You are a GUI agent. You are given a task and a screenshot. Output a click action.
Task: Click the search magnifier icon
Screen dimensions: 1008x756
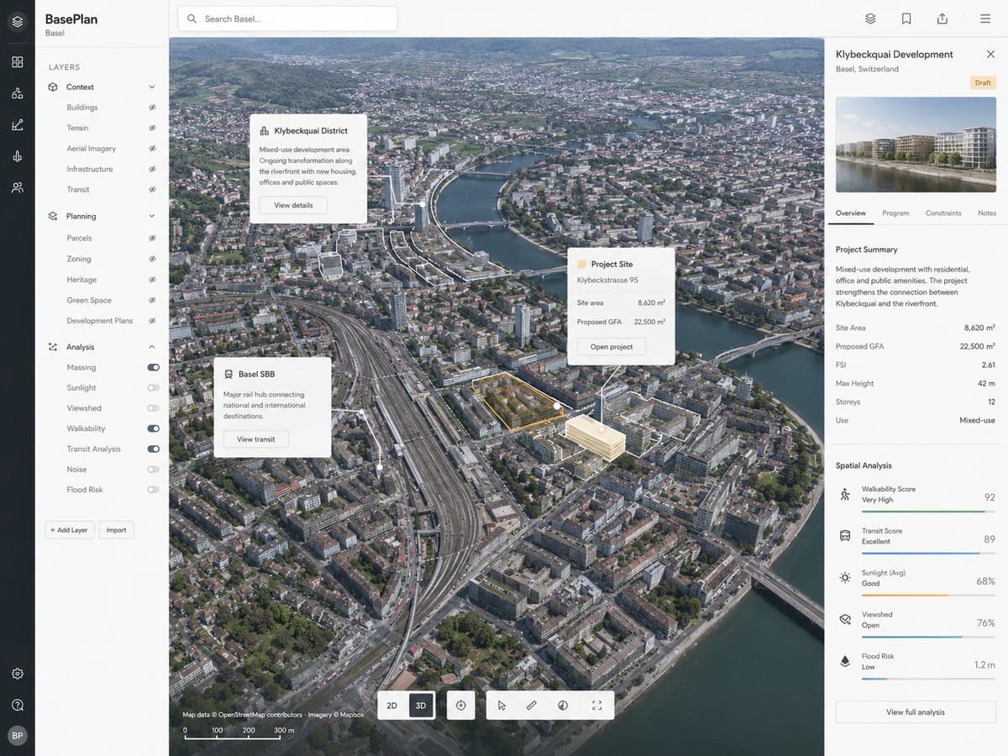point(192,18)
